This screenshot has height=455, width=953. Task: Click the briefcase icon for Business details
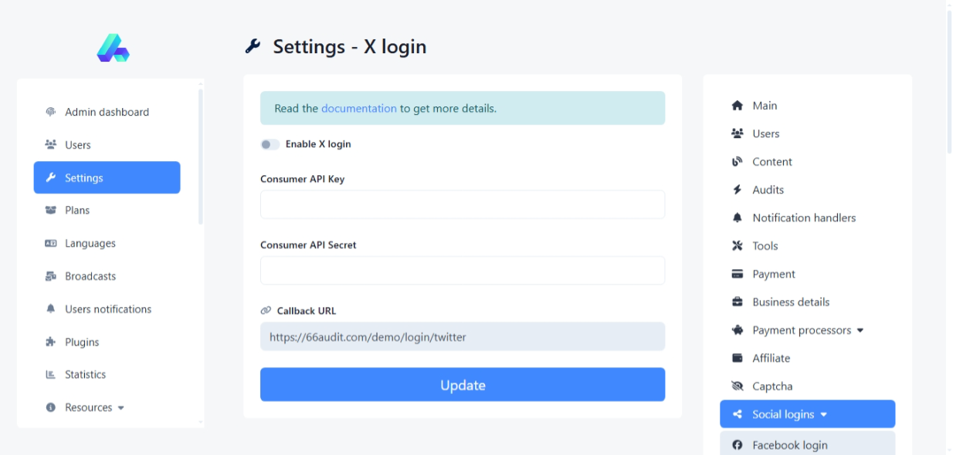point(737,302)
